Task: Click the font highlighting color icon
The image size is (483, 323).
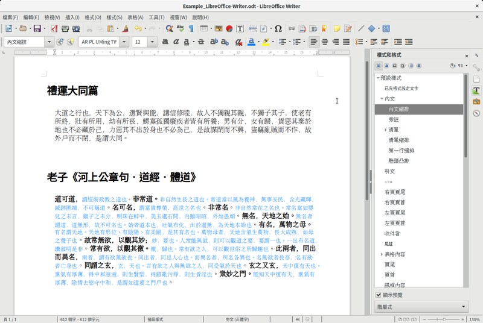Action: [266, 42]
